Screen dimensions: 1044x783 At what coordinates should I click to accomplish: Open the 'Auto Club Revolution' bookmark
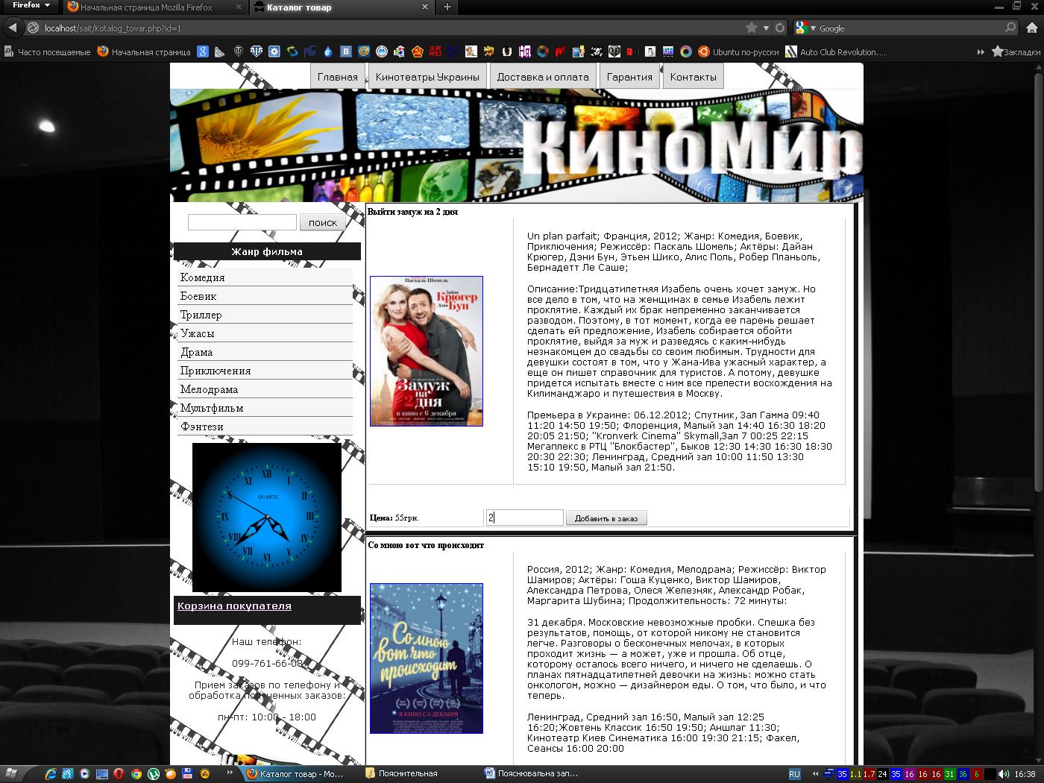click(836, 51)
